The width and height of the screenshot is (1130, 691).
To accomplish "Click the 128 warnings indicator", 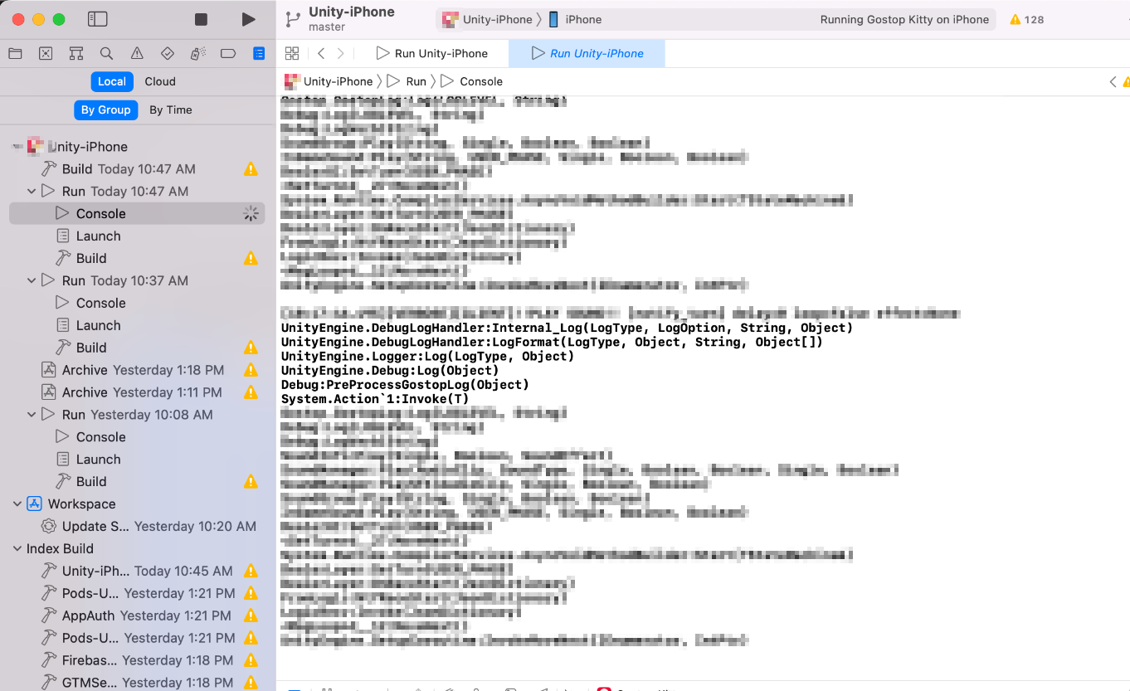I will pyautogui.click(x=1027, y=19).
